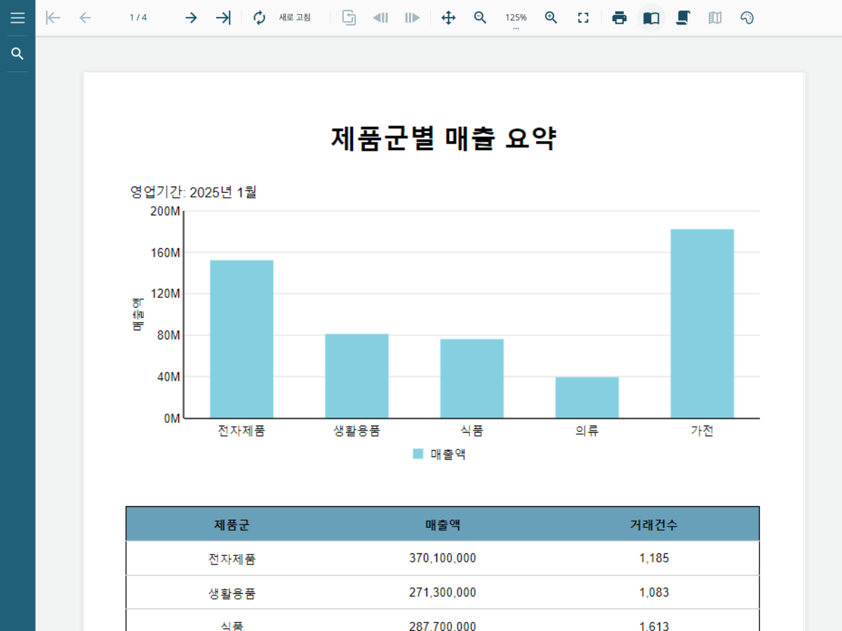The image size is (842, 631).
Task: Click the 제품군 column header
Action: click(232, 524)
